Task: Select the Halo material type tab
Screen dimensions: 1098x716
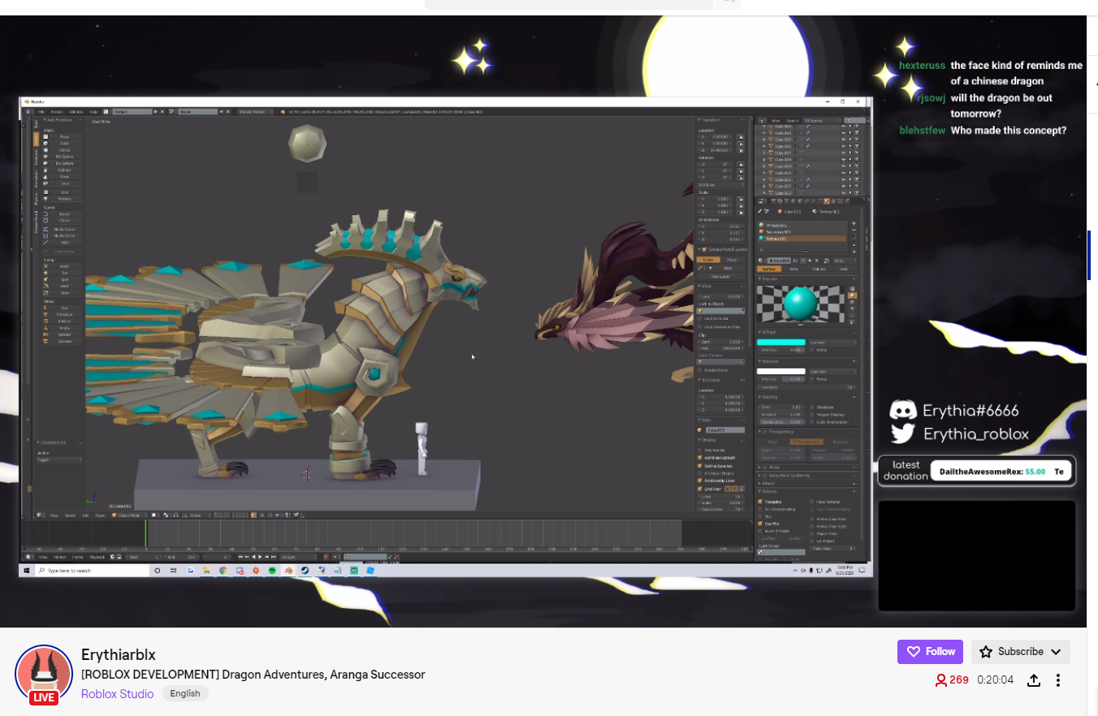Action: pyautogui.click(x=844, y=269)
